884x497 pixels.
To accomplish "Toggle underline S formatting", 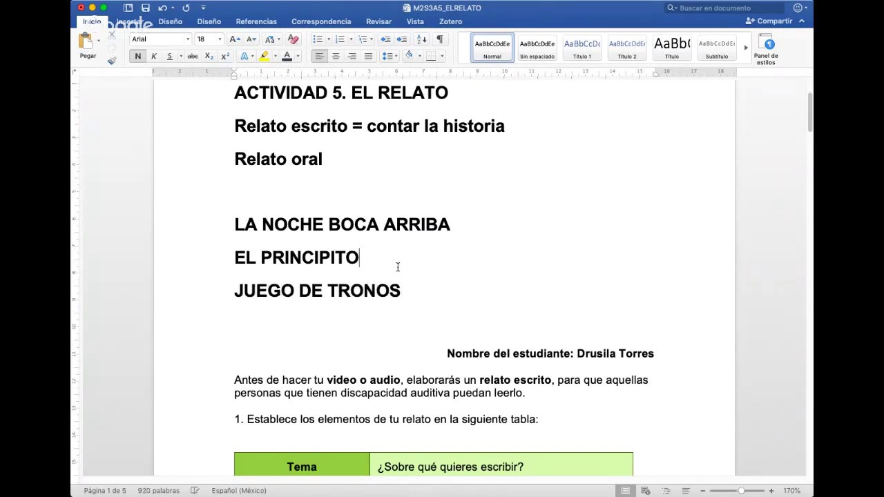I will pyautogui.click(x=169, y=57).
